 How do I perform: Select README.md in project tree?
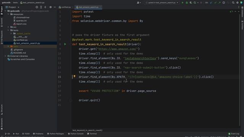(x=19, y=53)
